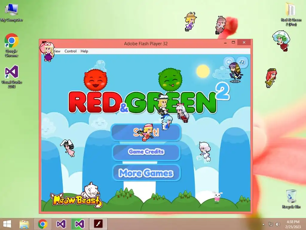Viewport: 306px width, 230px height.
Task: Click the red fuzzy character face
Action: (x=95, y=80)
